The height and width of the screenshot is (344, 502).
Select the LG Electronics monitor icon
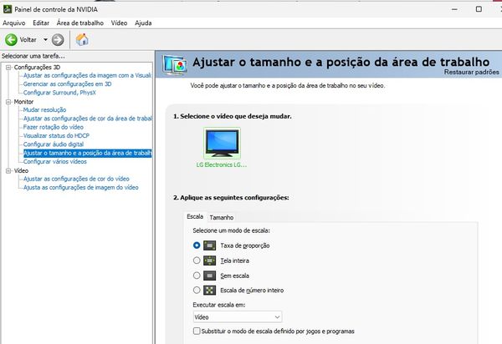click(222, 143)
